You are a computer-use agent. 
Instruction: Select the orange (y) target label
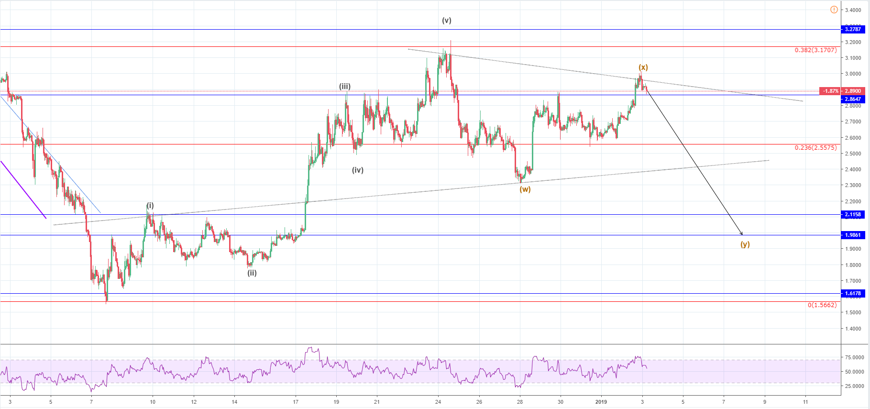point(745,244)
